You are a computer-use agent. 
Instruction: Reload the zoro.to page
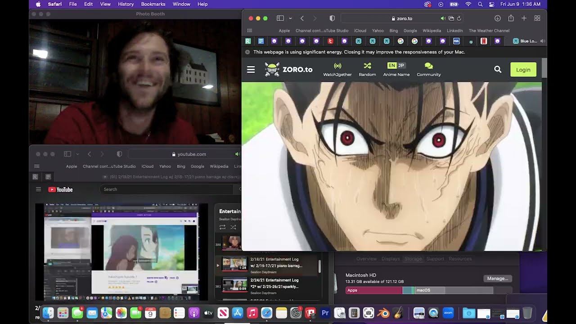459,18
